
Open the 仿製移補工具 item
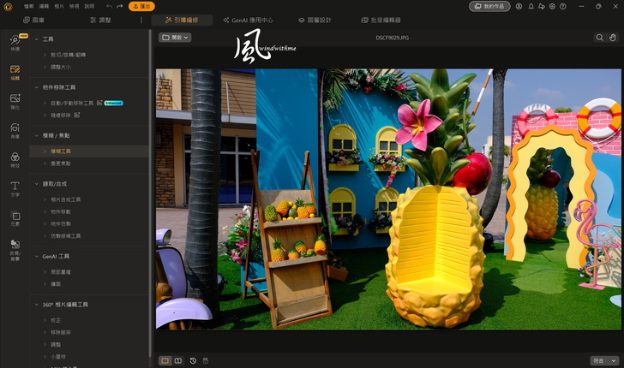[x=66, y=236]
